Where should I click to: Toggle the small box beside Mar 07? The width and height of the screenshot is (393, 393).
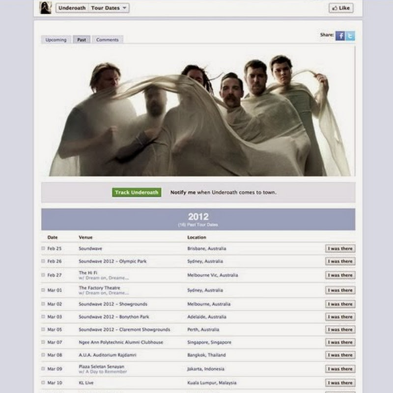coord(43,342)
